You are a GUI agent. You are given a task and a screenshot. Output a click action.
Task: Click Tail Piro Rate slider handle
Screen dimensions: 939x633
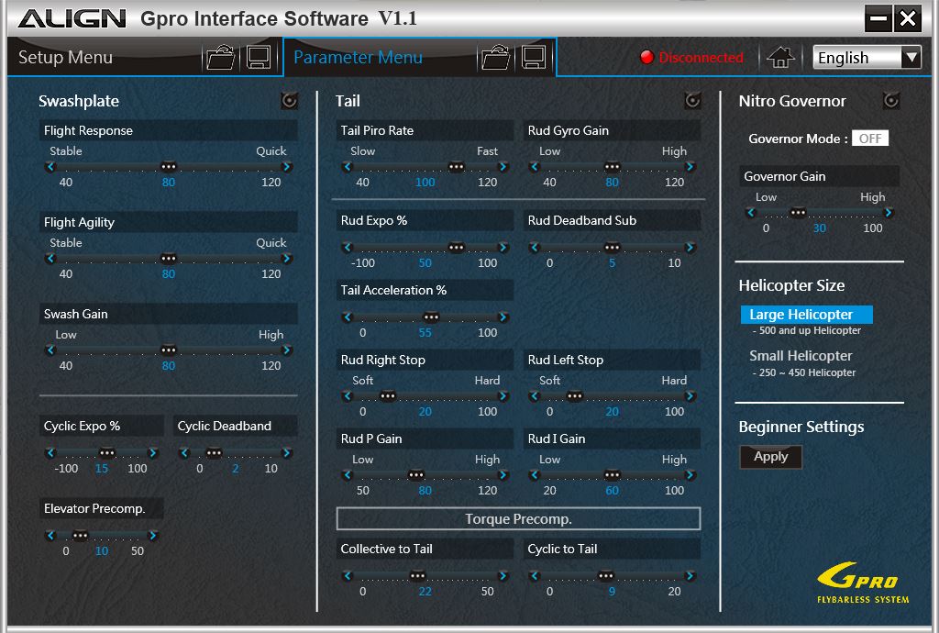457,166
